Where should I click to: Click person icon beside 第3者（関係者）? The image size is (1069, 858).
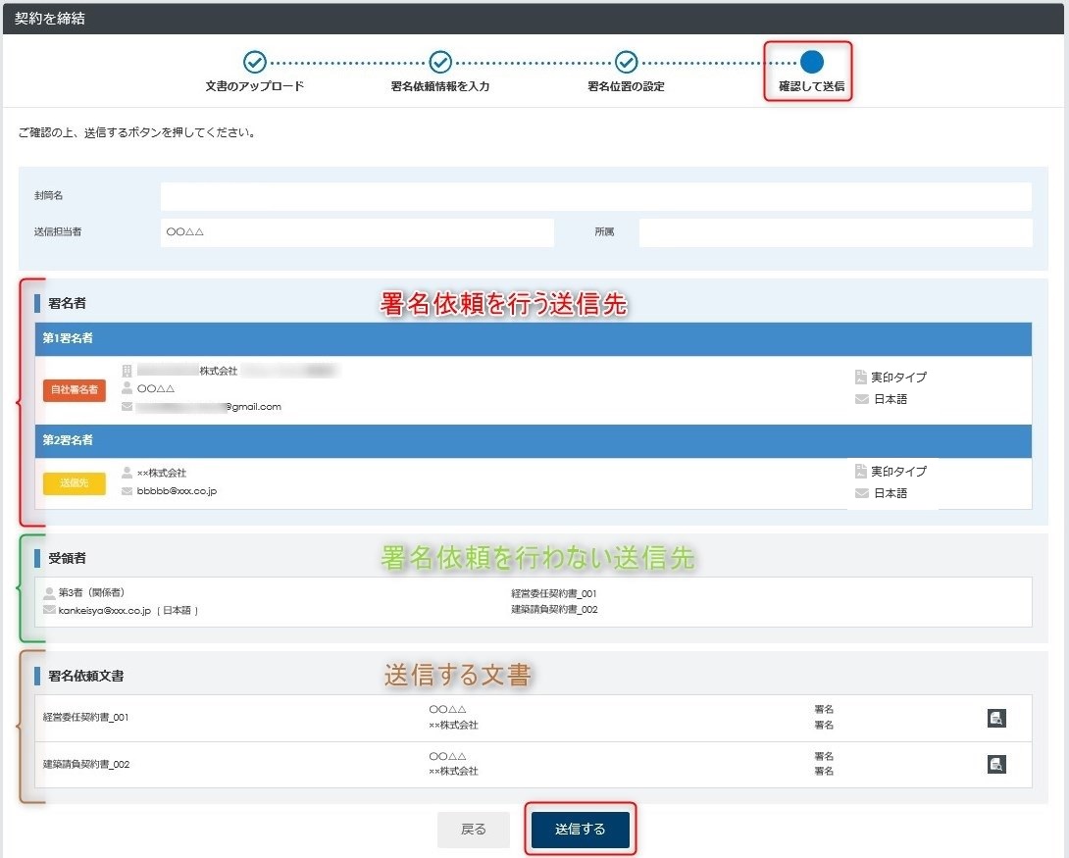[x=49, y=593]
